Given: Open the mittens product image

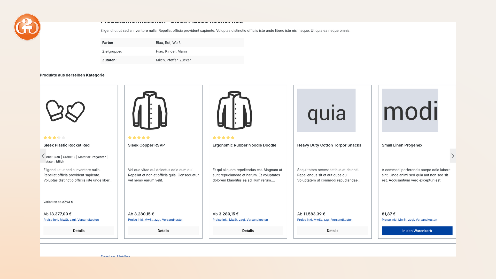Looking at the screenshot, I should 65,111.
